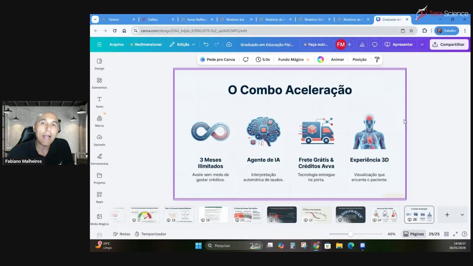This screenshot has height=266, width=473.
Task: Open grid view of all pages
Action: tap(446, 234)
